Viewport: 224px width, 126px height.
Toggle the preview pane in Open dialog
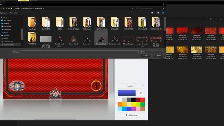(158, 13)
